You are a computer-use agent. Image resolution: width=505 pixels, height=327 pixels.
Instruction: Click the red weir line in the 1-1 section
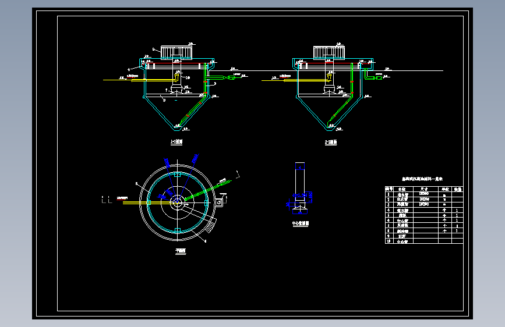(175, 63)
